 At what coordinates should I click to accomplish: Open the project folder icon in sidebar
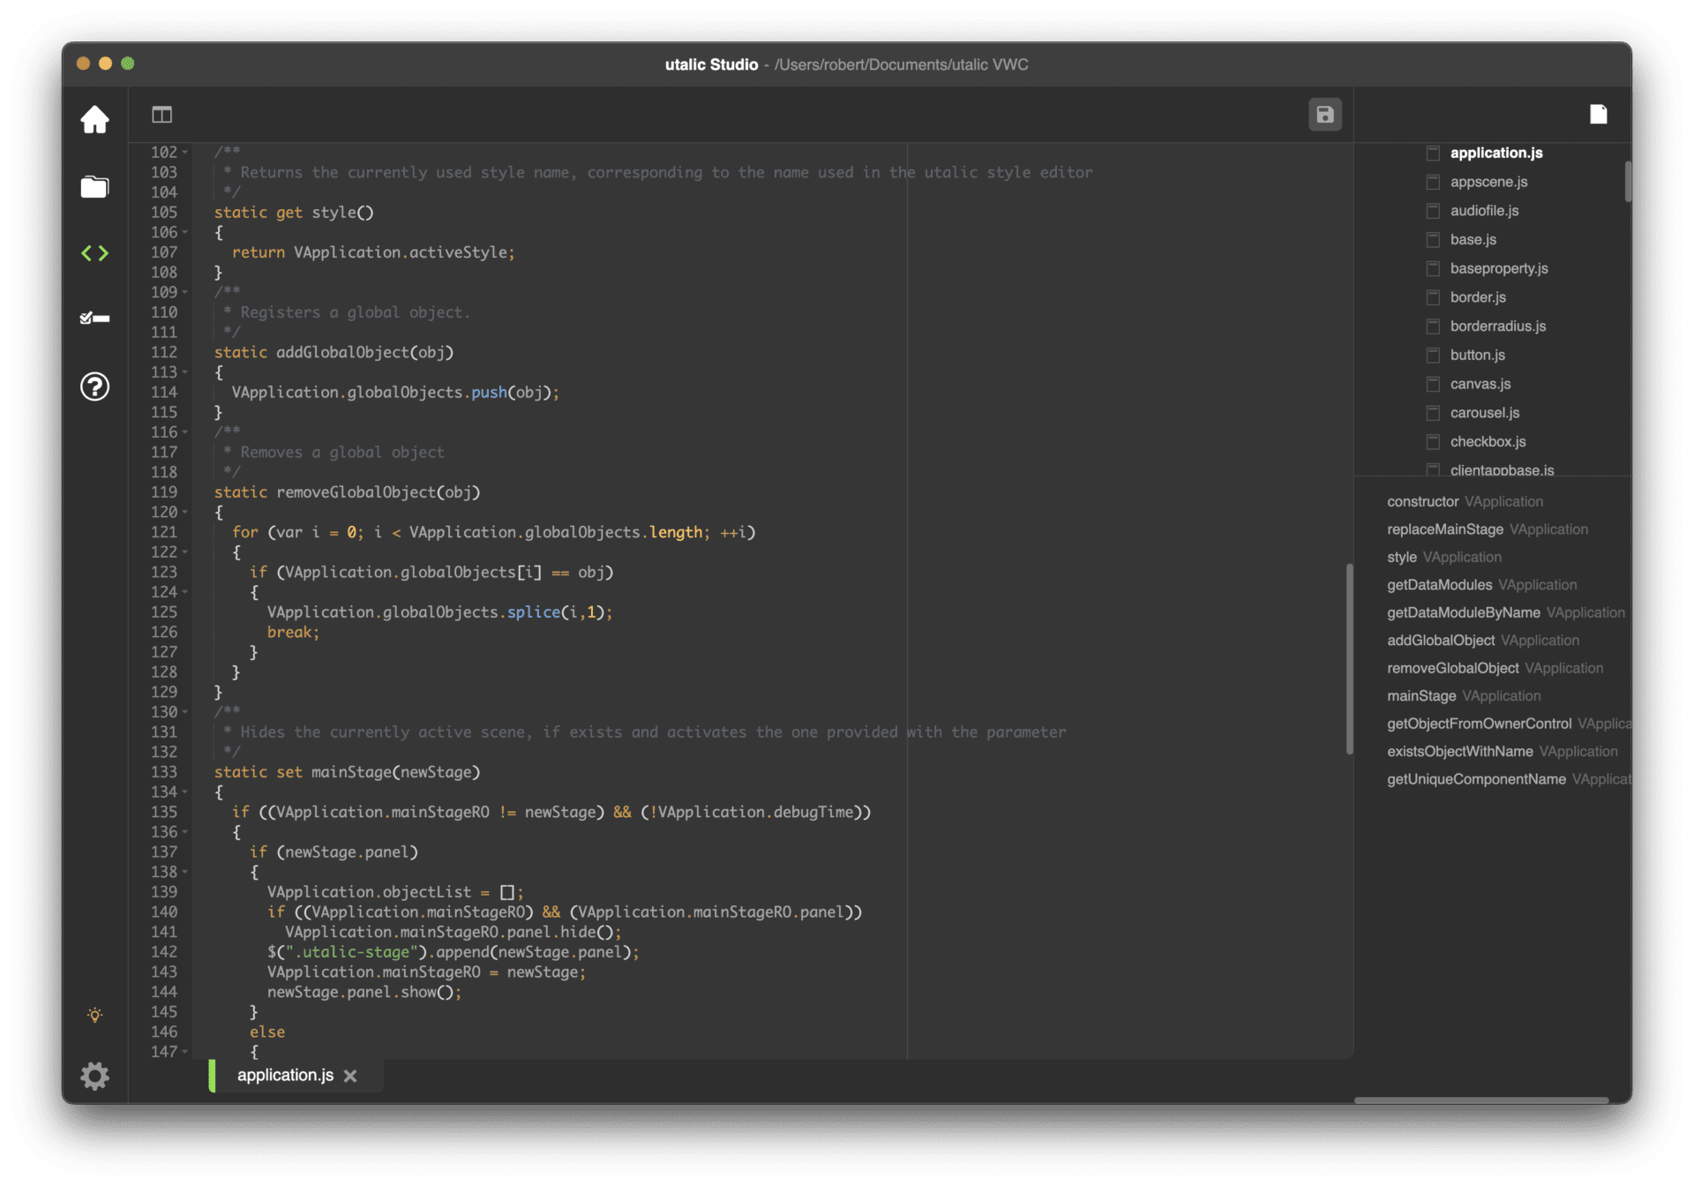(x=94, y=187)
